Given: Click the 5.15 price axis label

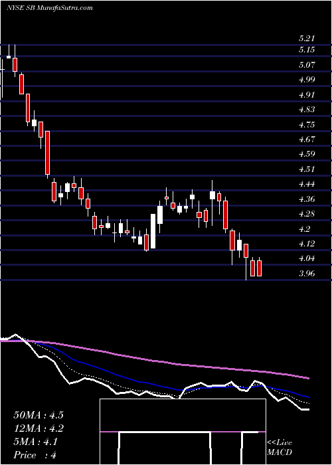Looking at the screenshot, I should [307, 50].
